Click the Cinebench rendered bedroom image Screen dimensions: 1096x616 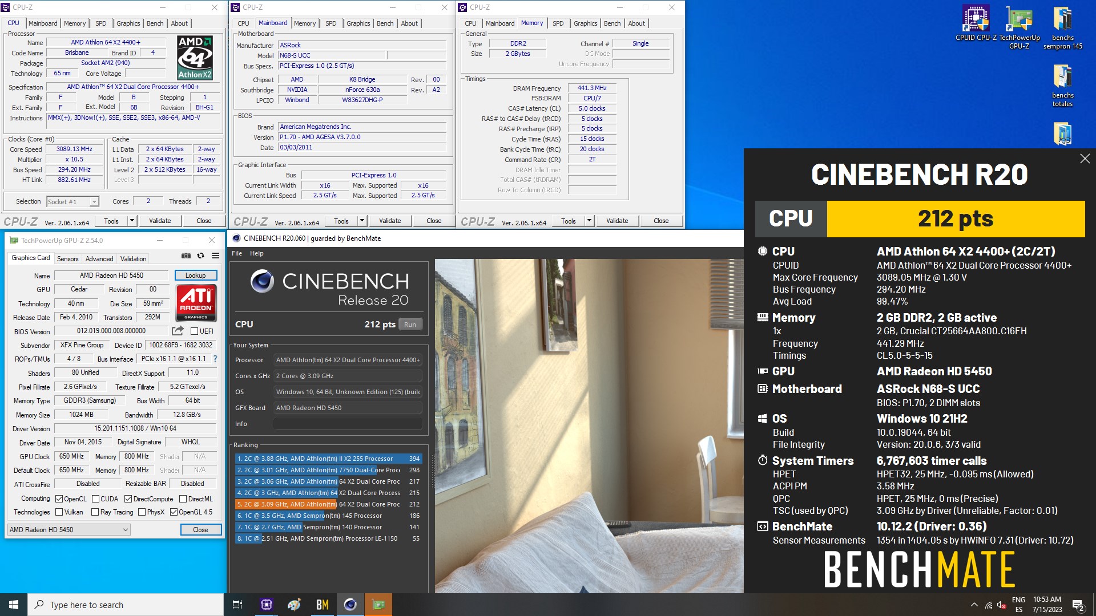[x=589, y=426]
